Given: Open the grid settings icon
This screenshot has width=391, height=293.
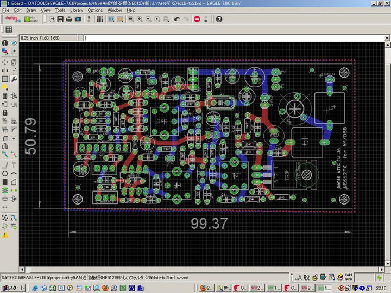Looking at the screenshot, I should click(9, 29).
